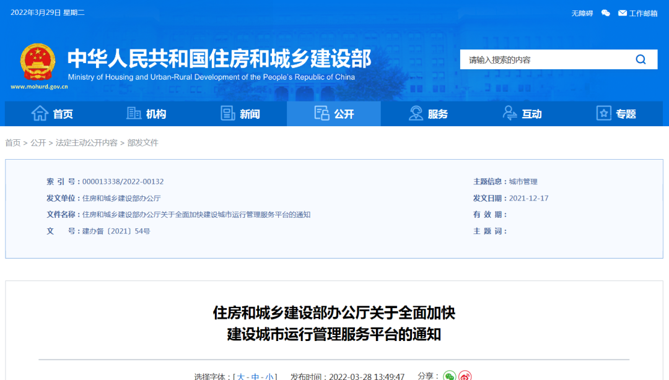669x380 pixels.
Task: Switch to the 公开 tab
Action: pyautogui.click(x=333, y=114)
